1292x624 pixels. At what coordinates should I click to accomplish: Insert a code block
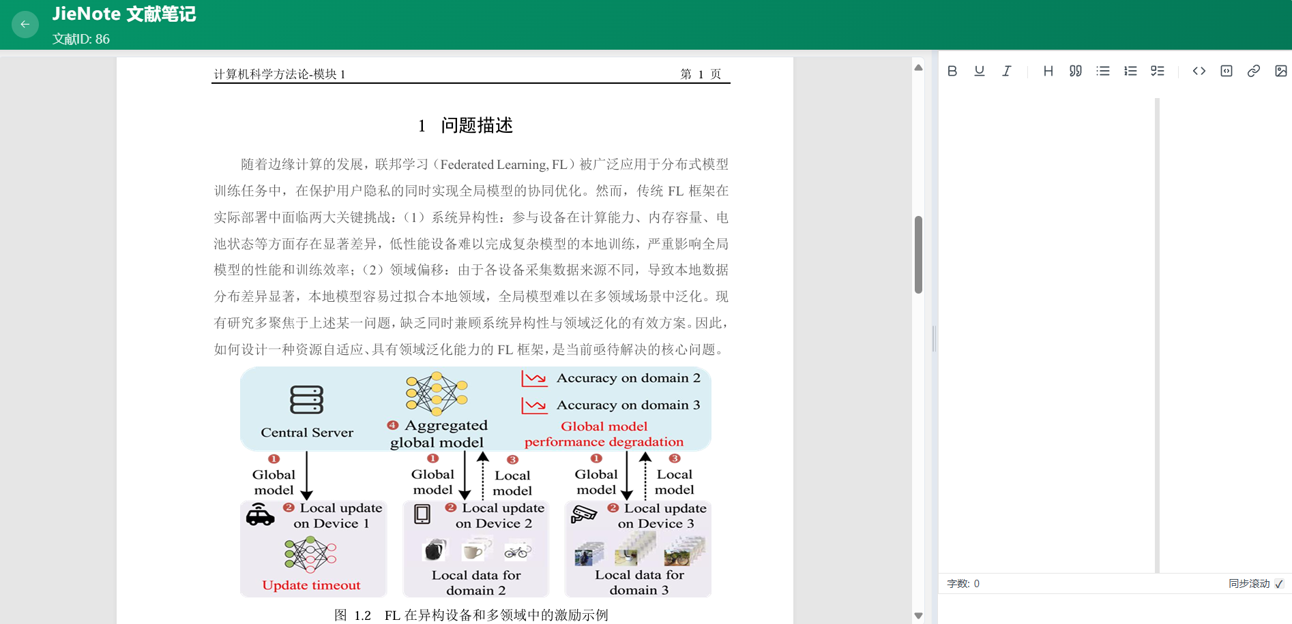1227,71
